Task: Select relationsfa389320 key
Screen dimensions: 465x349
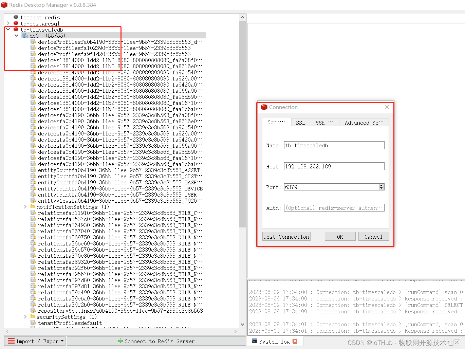Action: pyautogui.click(x=119, y=262)
